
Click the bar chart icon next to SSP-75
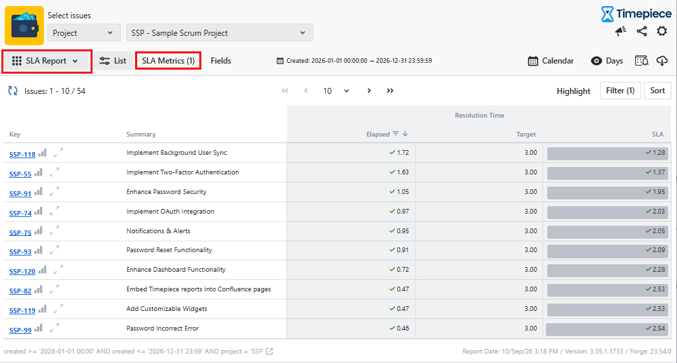(39, 231)
